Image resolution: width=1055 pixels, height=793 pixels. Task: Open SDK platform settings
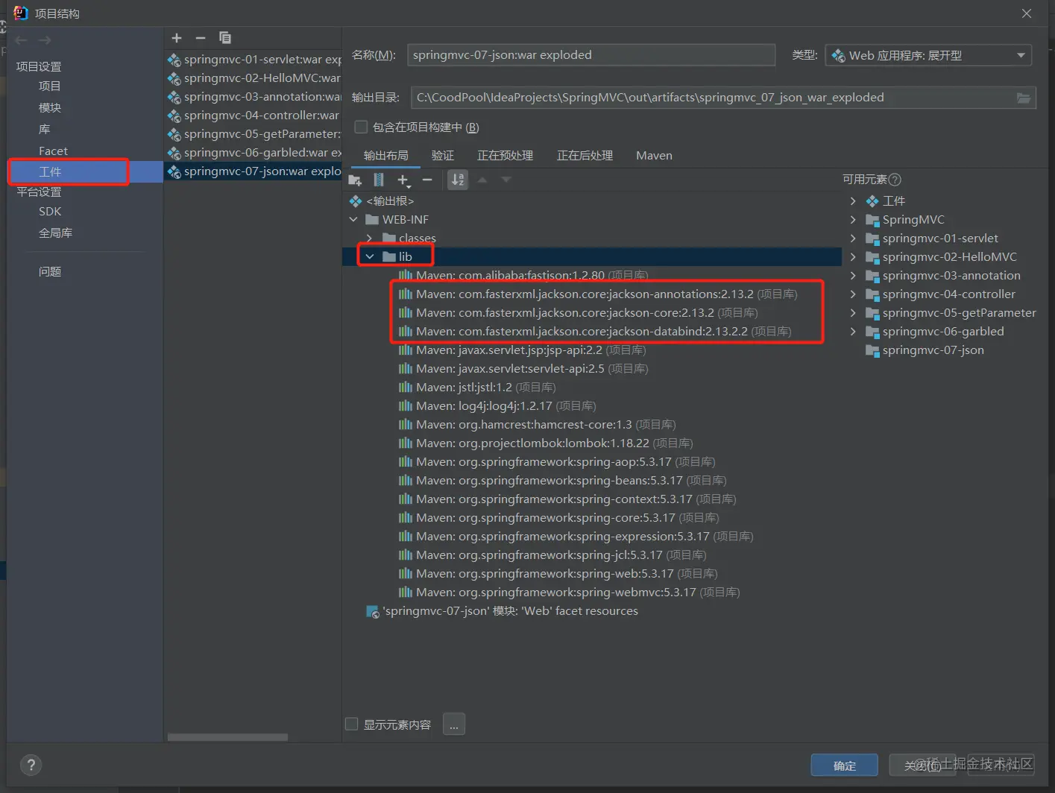coord(50,212)
